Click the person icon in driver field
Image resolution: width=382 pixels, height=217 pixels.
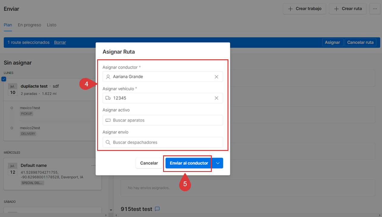(108, 77)
